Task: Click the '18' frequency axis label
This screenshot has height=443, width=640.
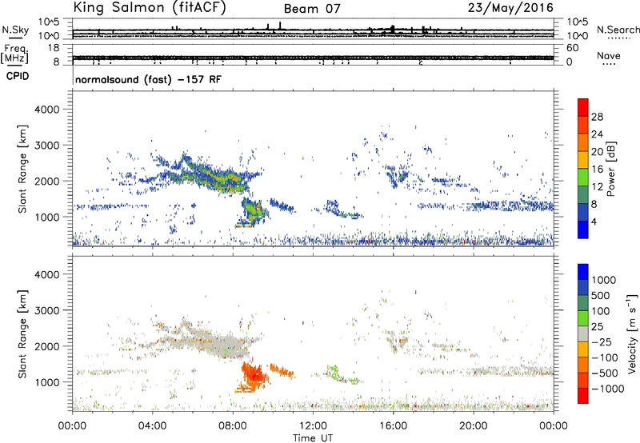Action: [54, 48]
